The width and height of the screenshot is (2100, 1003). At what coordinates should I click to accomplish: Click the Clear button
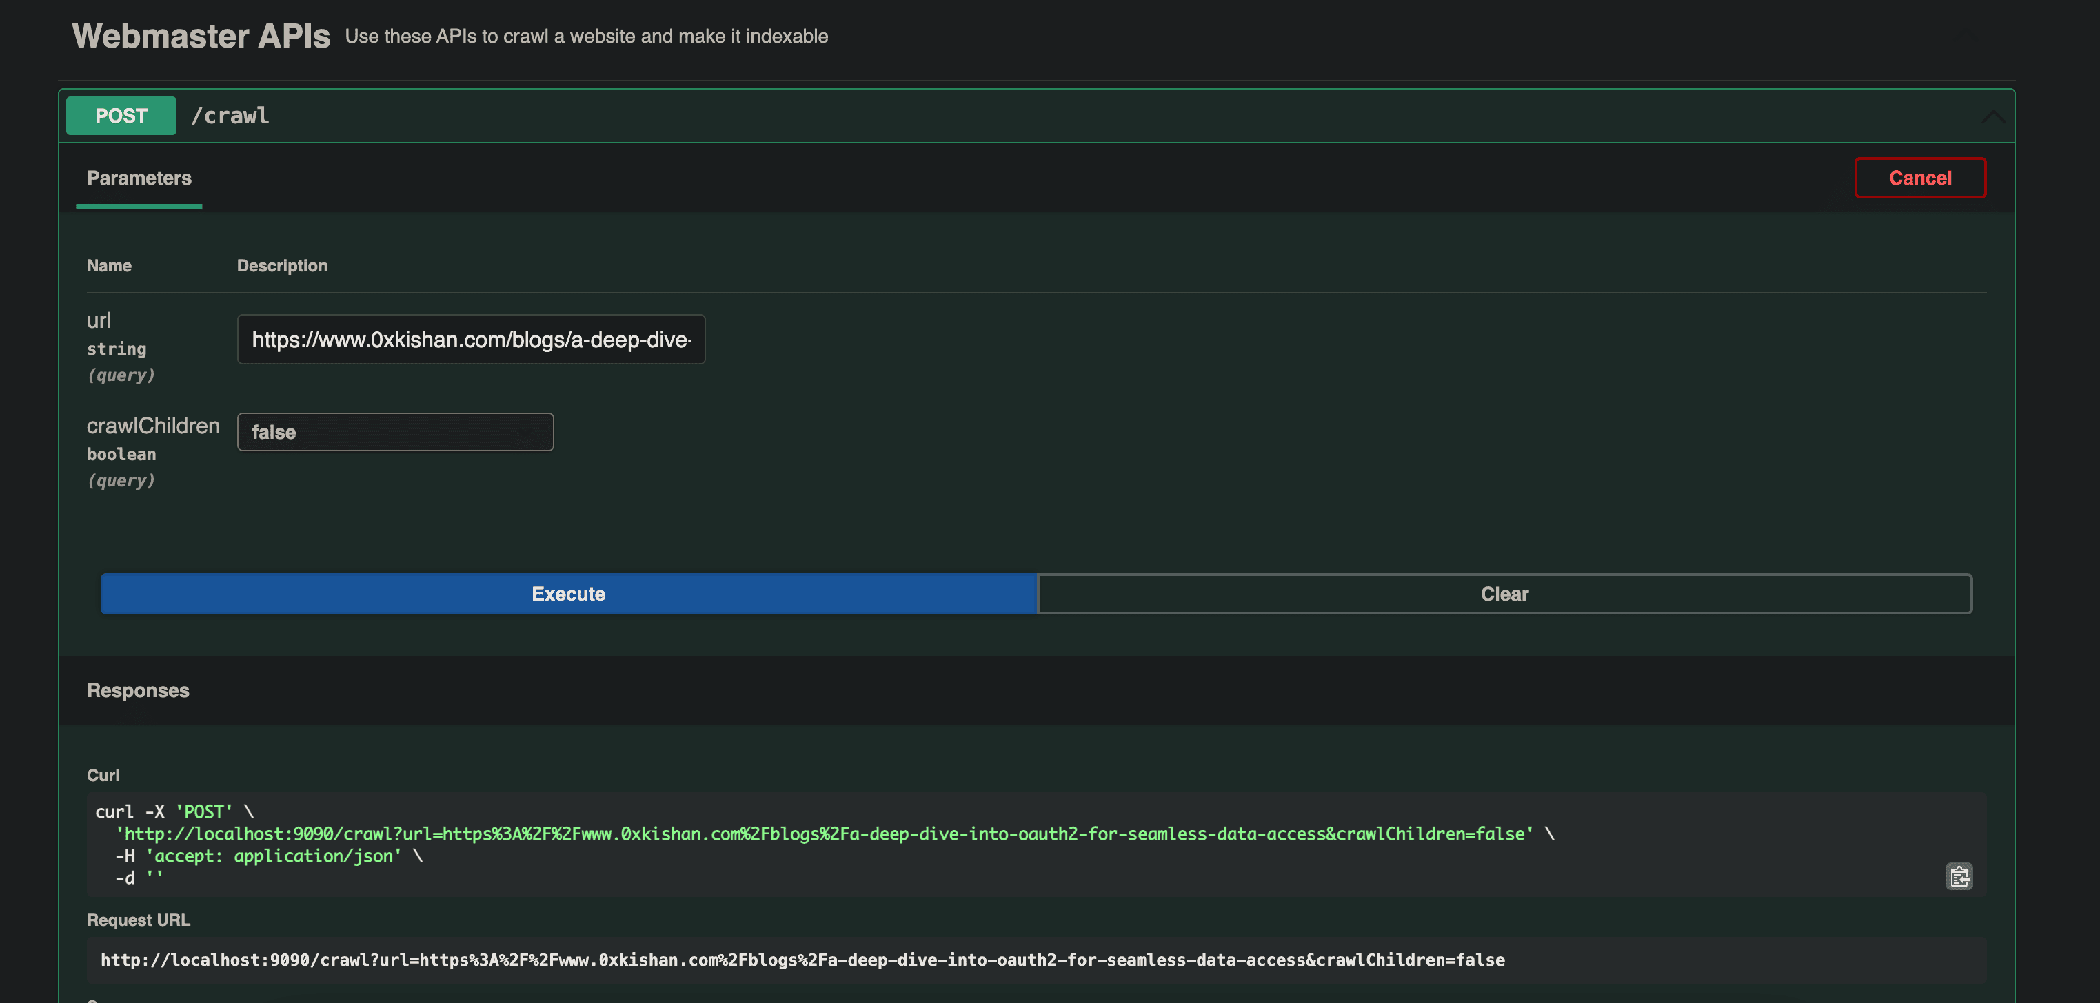1504,594
